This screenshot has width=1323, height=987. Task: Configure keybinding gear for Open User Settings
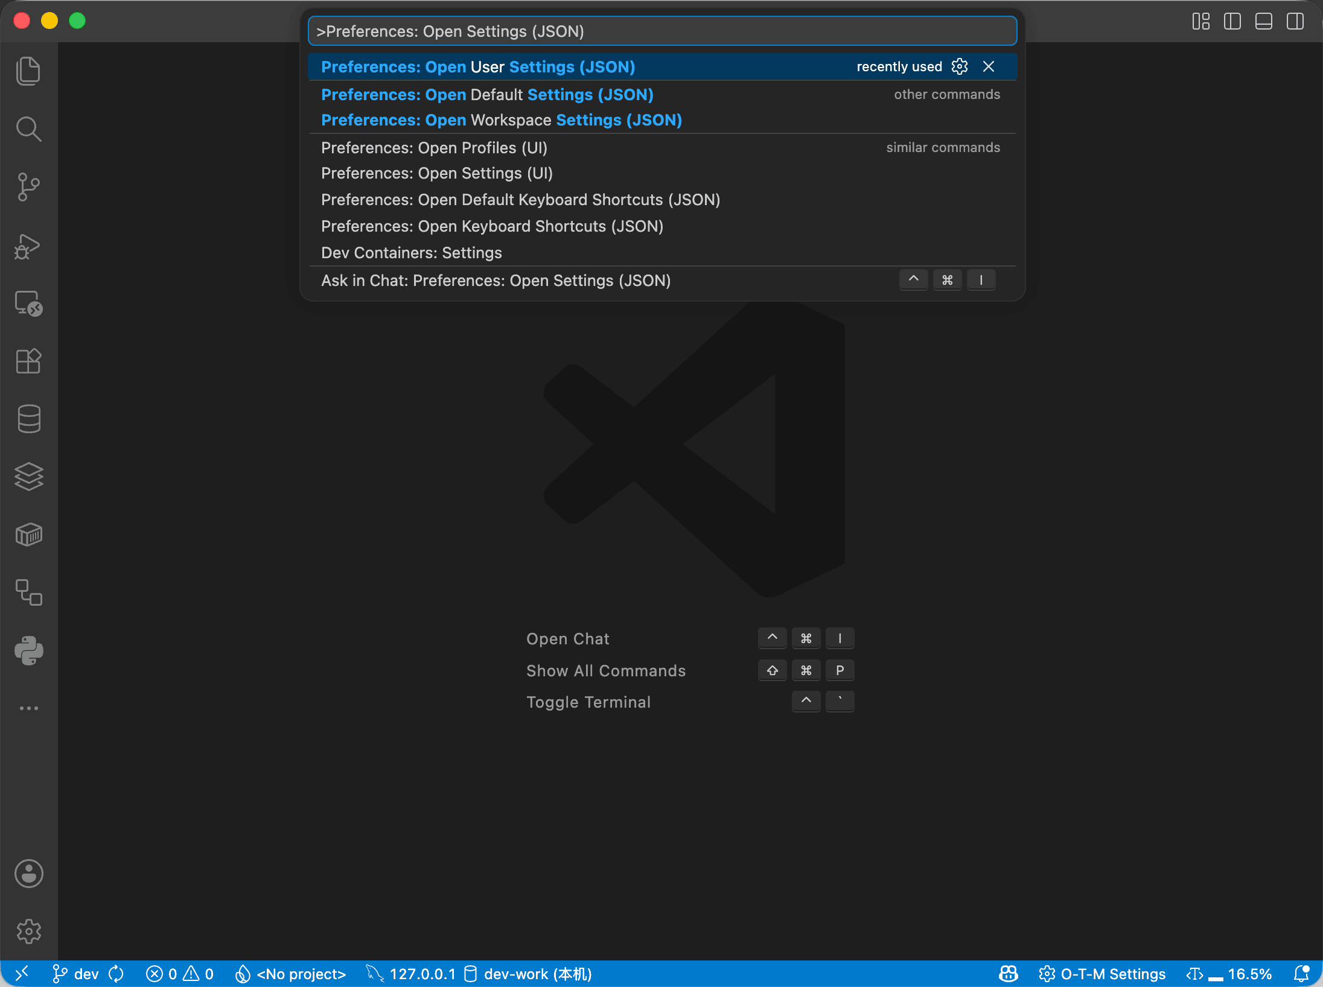(x=960, y=66)
